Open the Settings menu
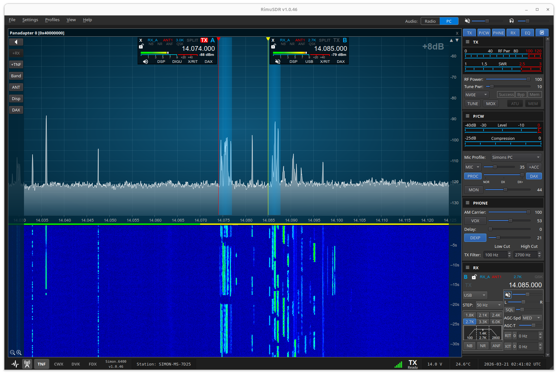The width and height of the screenshot is (558, 375). pyautogui.click(x=30, y=20)
